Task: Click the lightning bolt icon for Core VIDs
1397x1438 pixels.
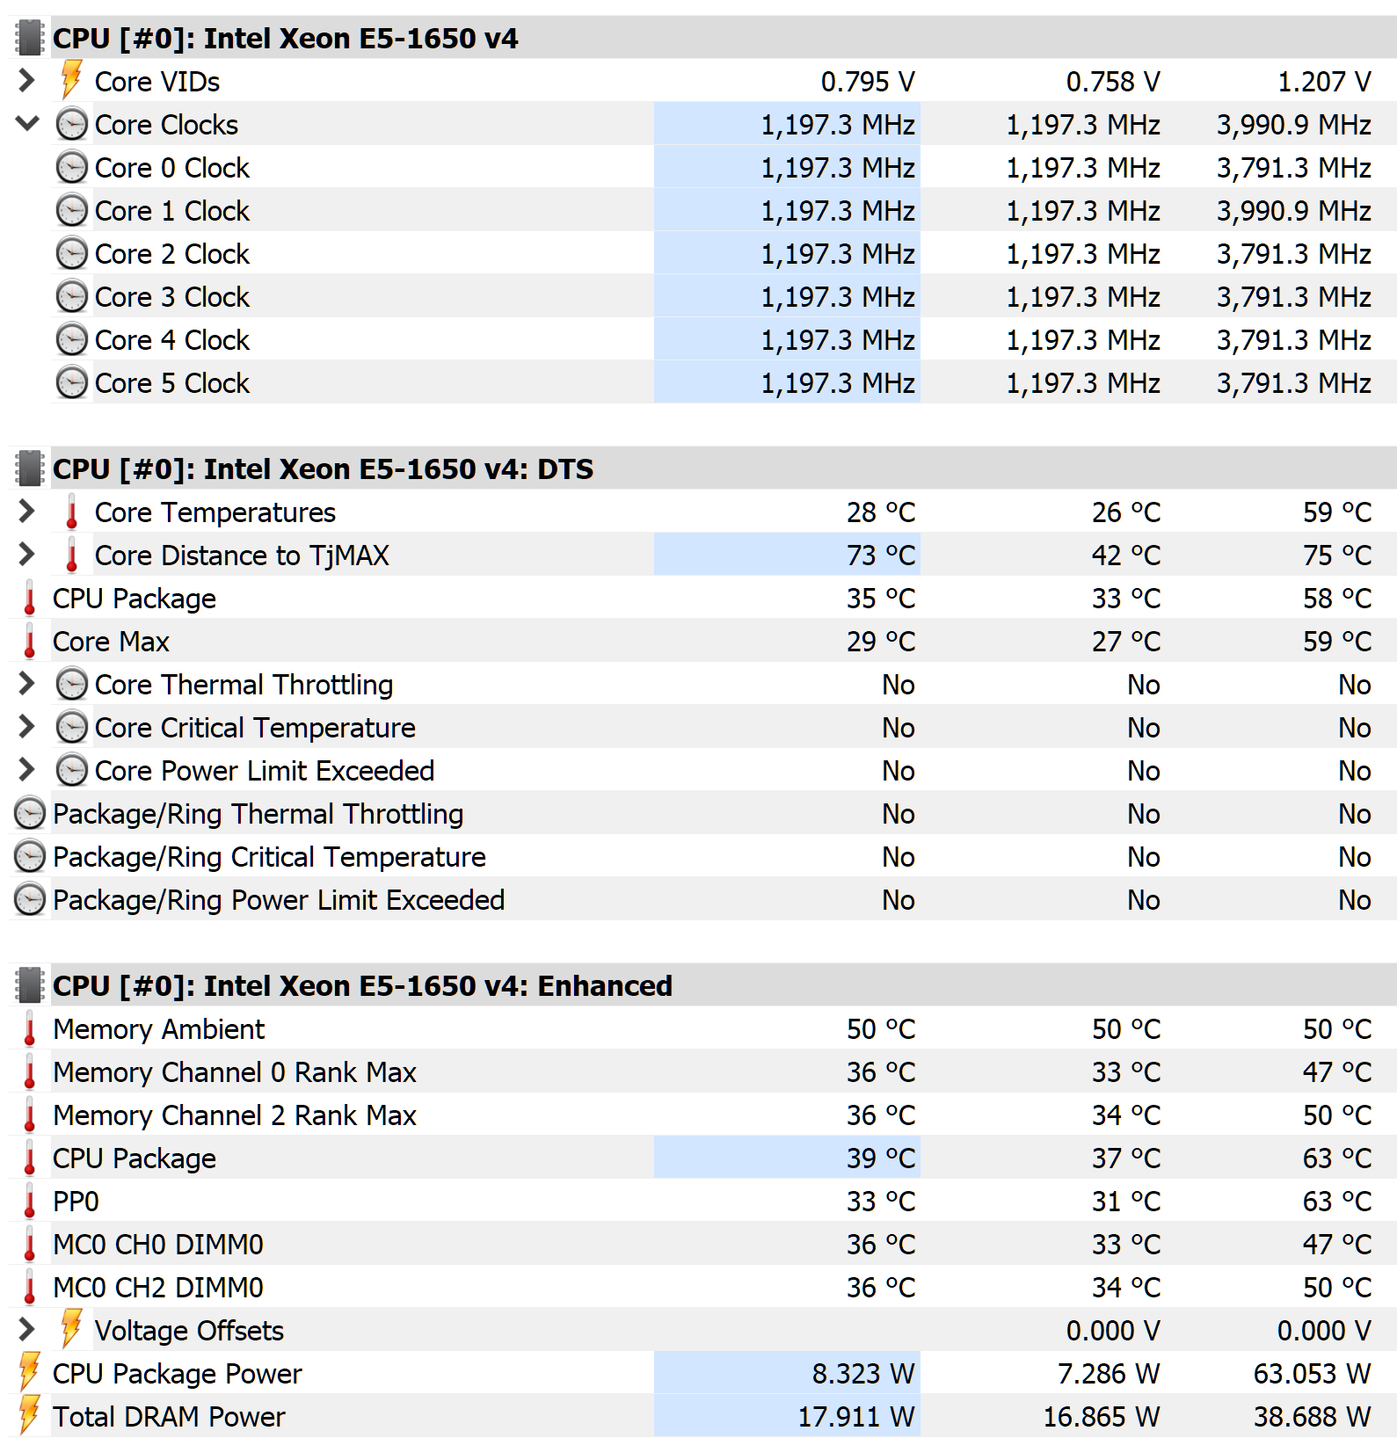Action: click(71, 81)
